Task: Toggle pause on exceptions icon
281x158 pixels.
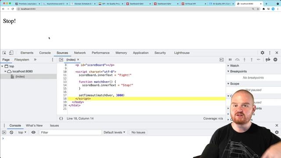Action: [275, 60]
